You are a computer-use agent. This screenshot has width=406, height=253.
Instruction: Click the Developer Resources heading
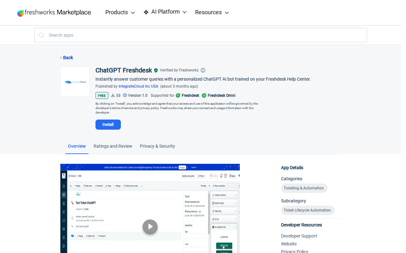302,225
